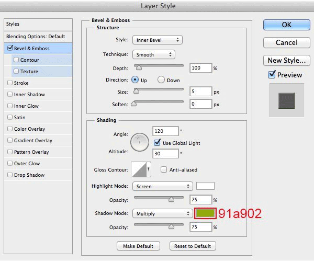The height and width of the screenshot is (262, 314).
Task: Select the Color Overlay style label
Action: [29, 129]
